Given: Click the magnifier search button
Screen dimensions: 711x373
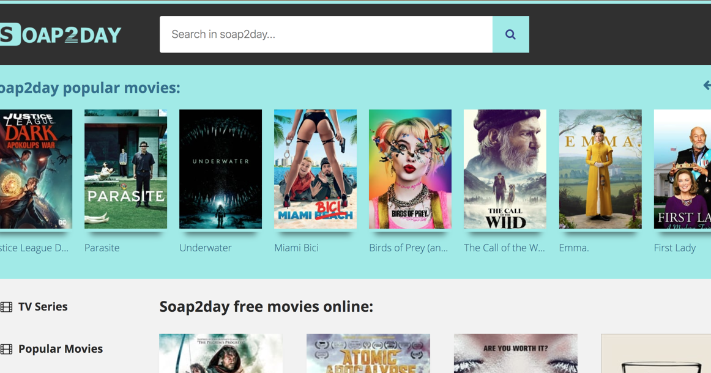Looking at the screenshot, I should tap(510, 34).
